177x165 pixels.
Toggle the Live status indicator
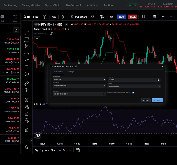pyautogui.click(x=132, y=5)
